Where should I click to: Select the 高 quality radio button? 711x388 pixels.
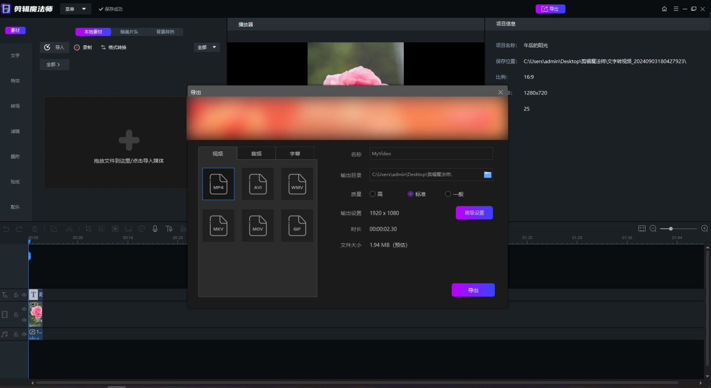pyautogui.click(x=373, y=194)
